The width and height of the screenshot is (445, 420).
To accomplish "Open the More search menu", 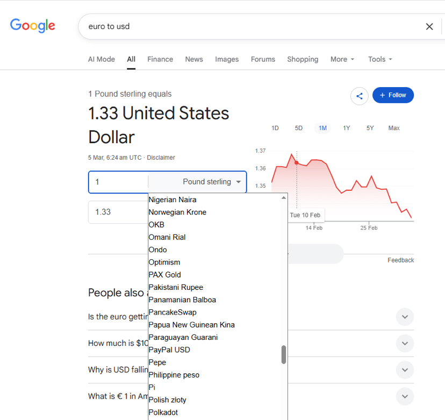I will point(342,59).
